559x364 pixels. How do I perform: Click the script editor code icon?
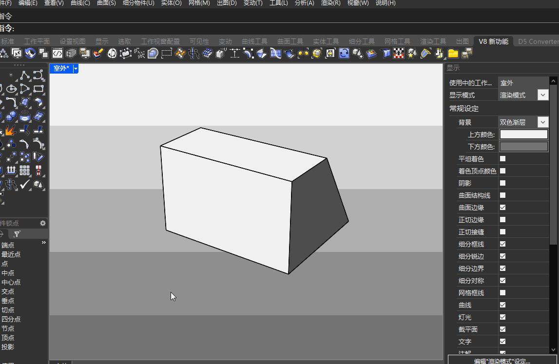(x=58, y=54)
